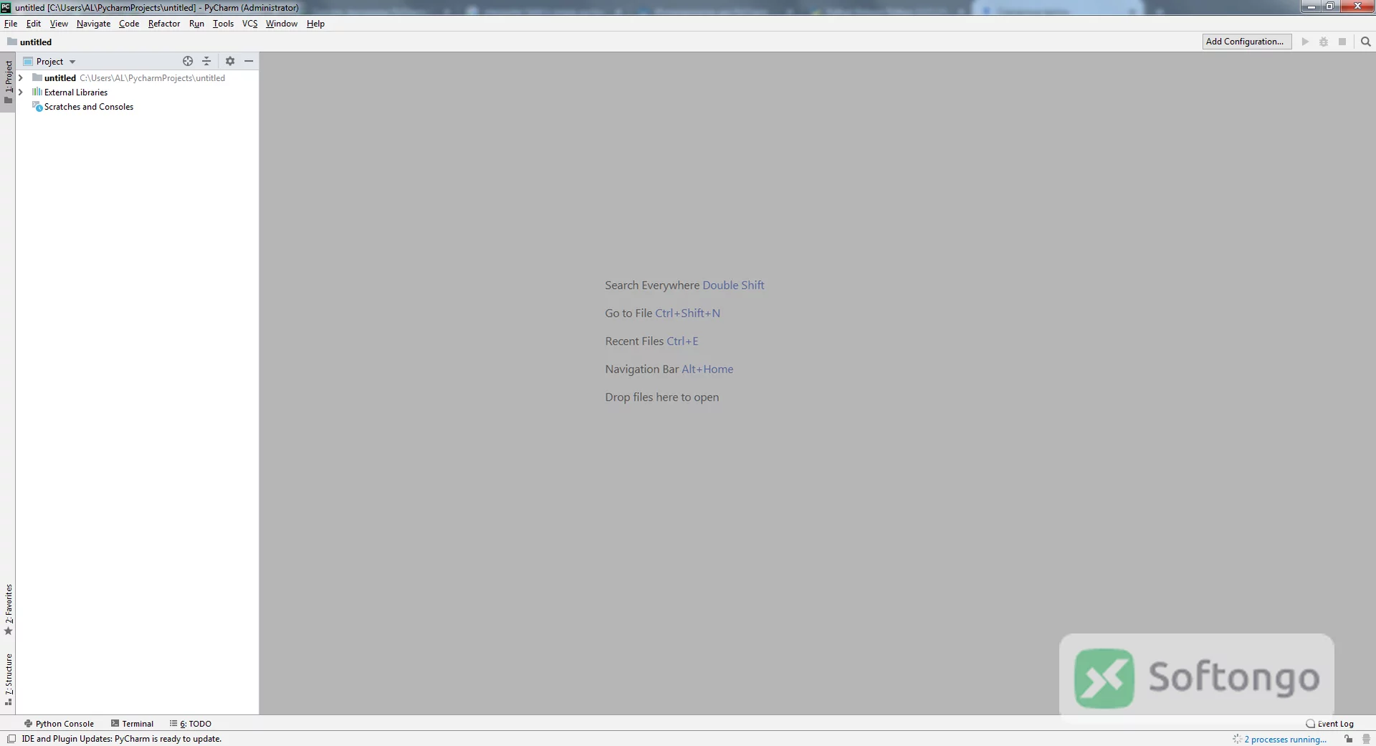Open Search Everywhere magnifier icon
The width and height of the screenshot is (1376, 746).
1365,42
